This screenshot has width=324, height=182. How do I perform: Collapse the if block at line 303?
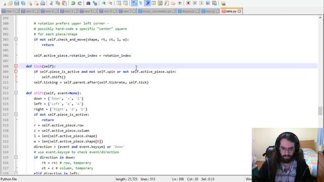coord(16,39)
